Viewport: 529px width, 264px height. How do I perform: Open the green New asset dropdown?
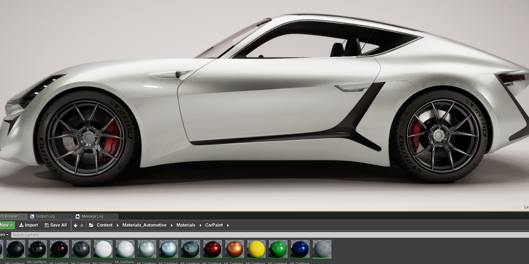(x=6, y=225)
